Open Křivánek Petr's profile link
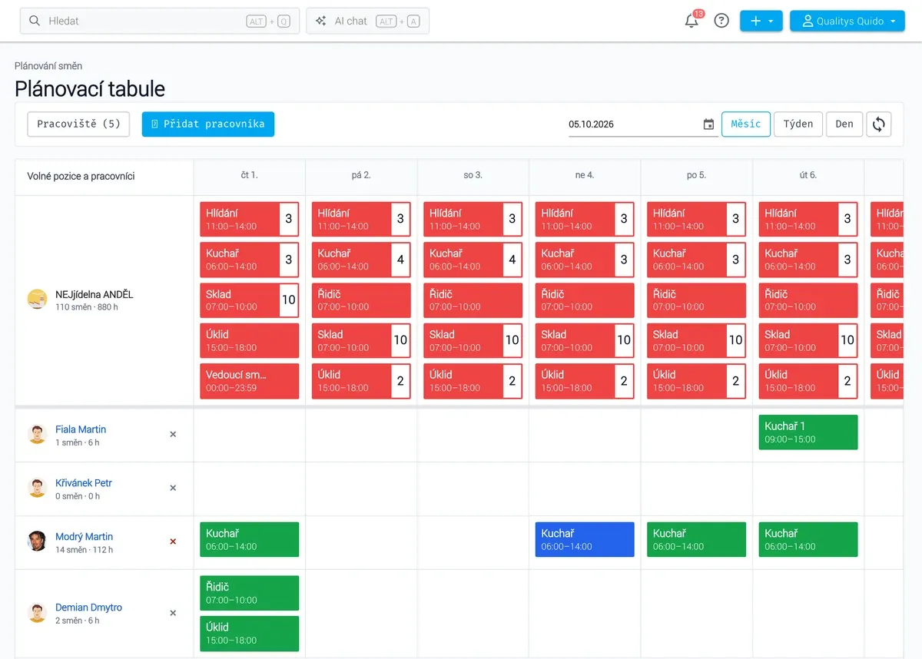Screen dimensions: 922x659 click(84, 483)
